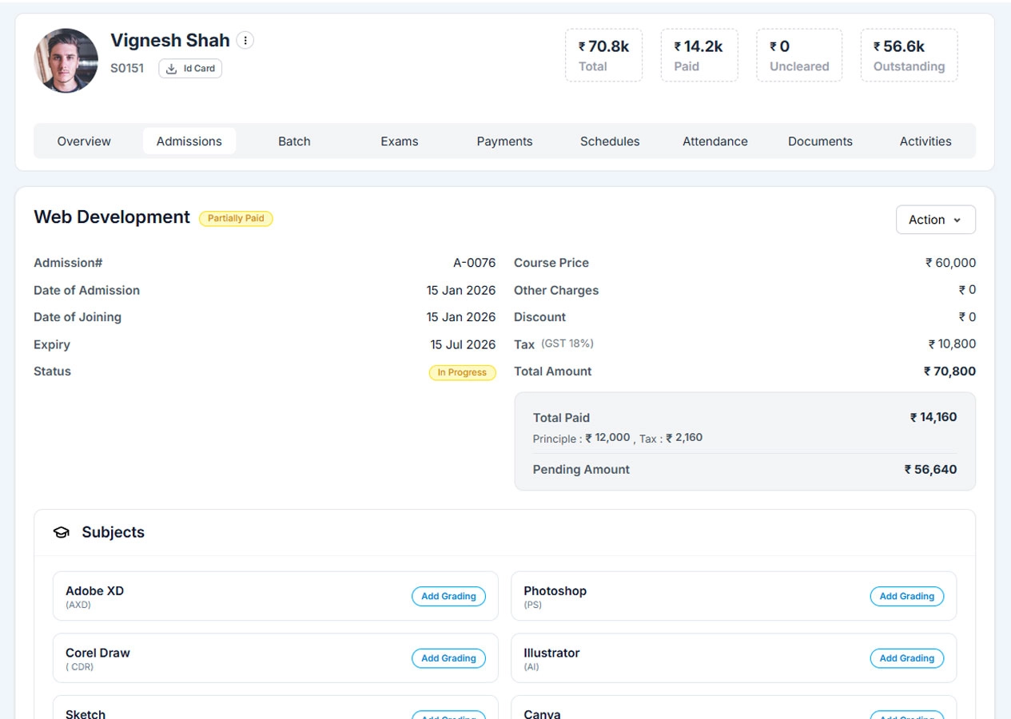View the Batch tab

click(294, 141)
